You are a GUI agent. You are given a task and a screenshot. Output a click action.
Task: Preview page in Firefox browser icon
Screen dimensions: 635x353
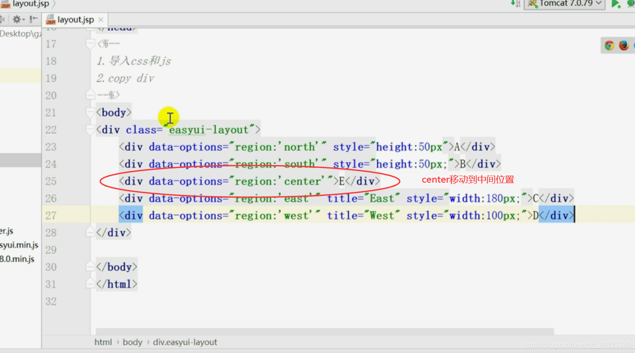click(x=624, y=45)
